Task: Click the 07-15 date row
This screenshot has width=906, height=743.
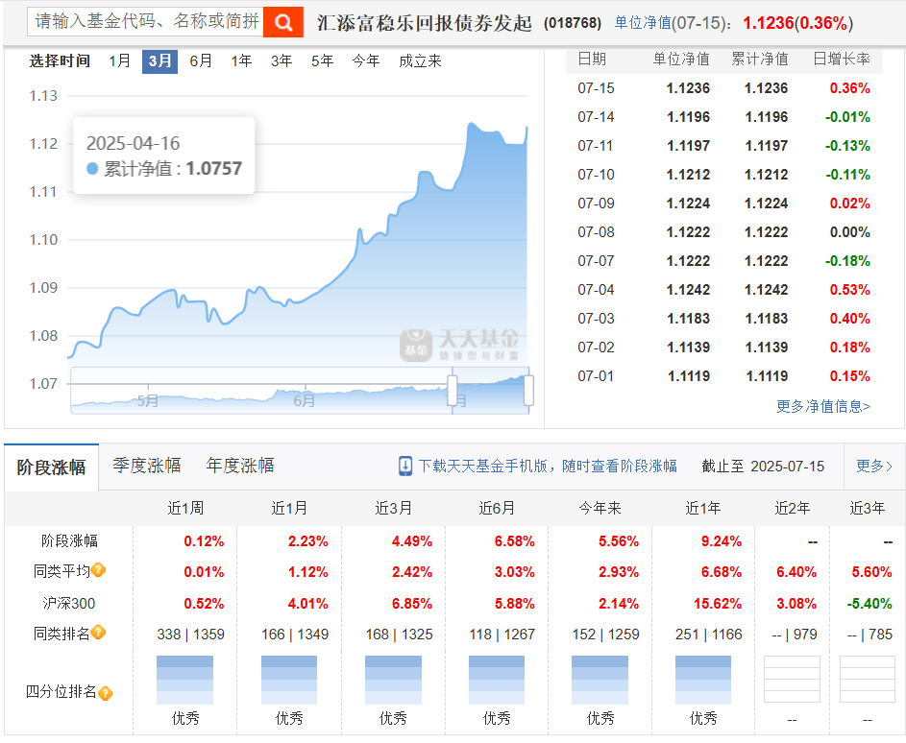Action: tap(724, 88)
